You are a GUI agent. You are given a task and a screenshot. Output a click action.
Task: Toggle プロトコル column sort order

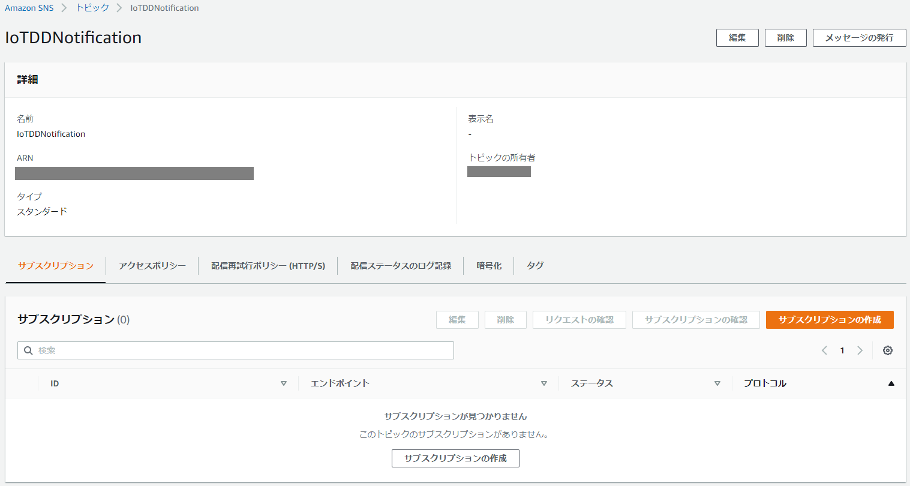[x=891, y=383]
